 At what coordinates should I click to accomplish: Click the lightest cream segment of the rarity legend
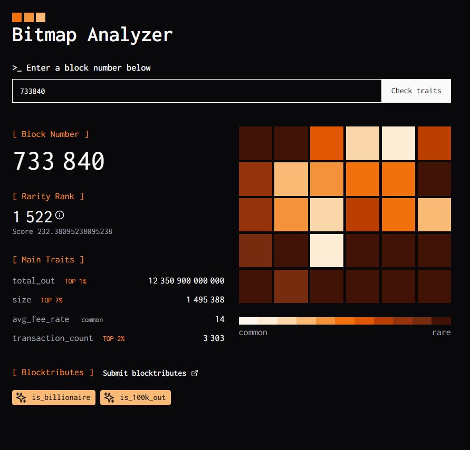[x=248, y=321]
